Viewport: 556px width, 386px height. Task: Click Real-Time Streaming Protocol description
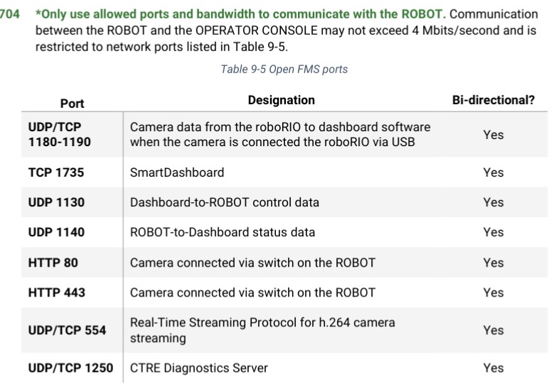(x=262, y=330)
